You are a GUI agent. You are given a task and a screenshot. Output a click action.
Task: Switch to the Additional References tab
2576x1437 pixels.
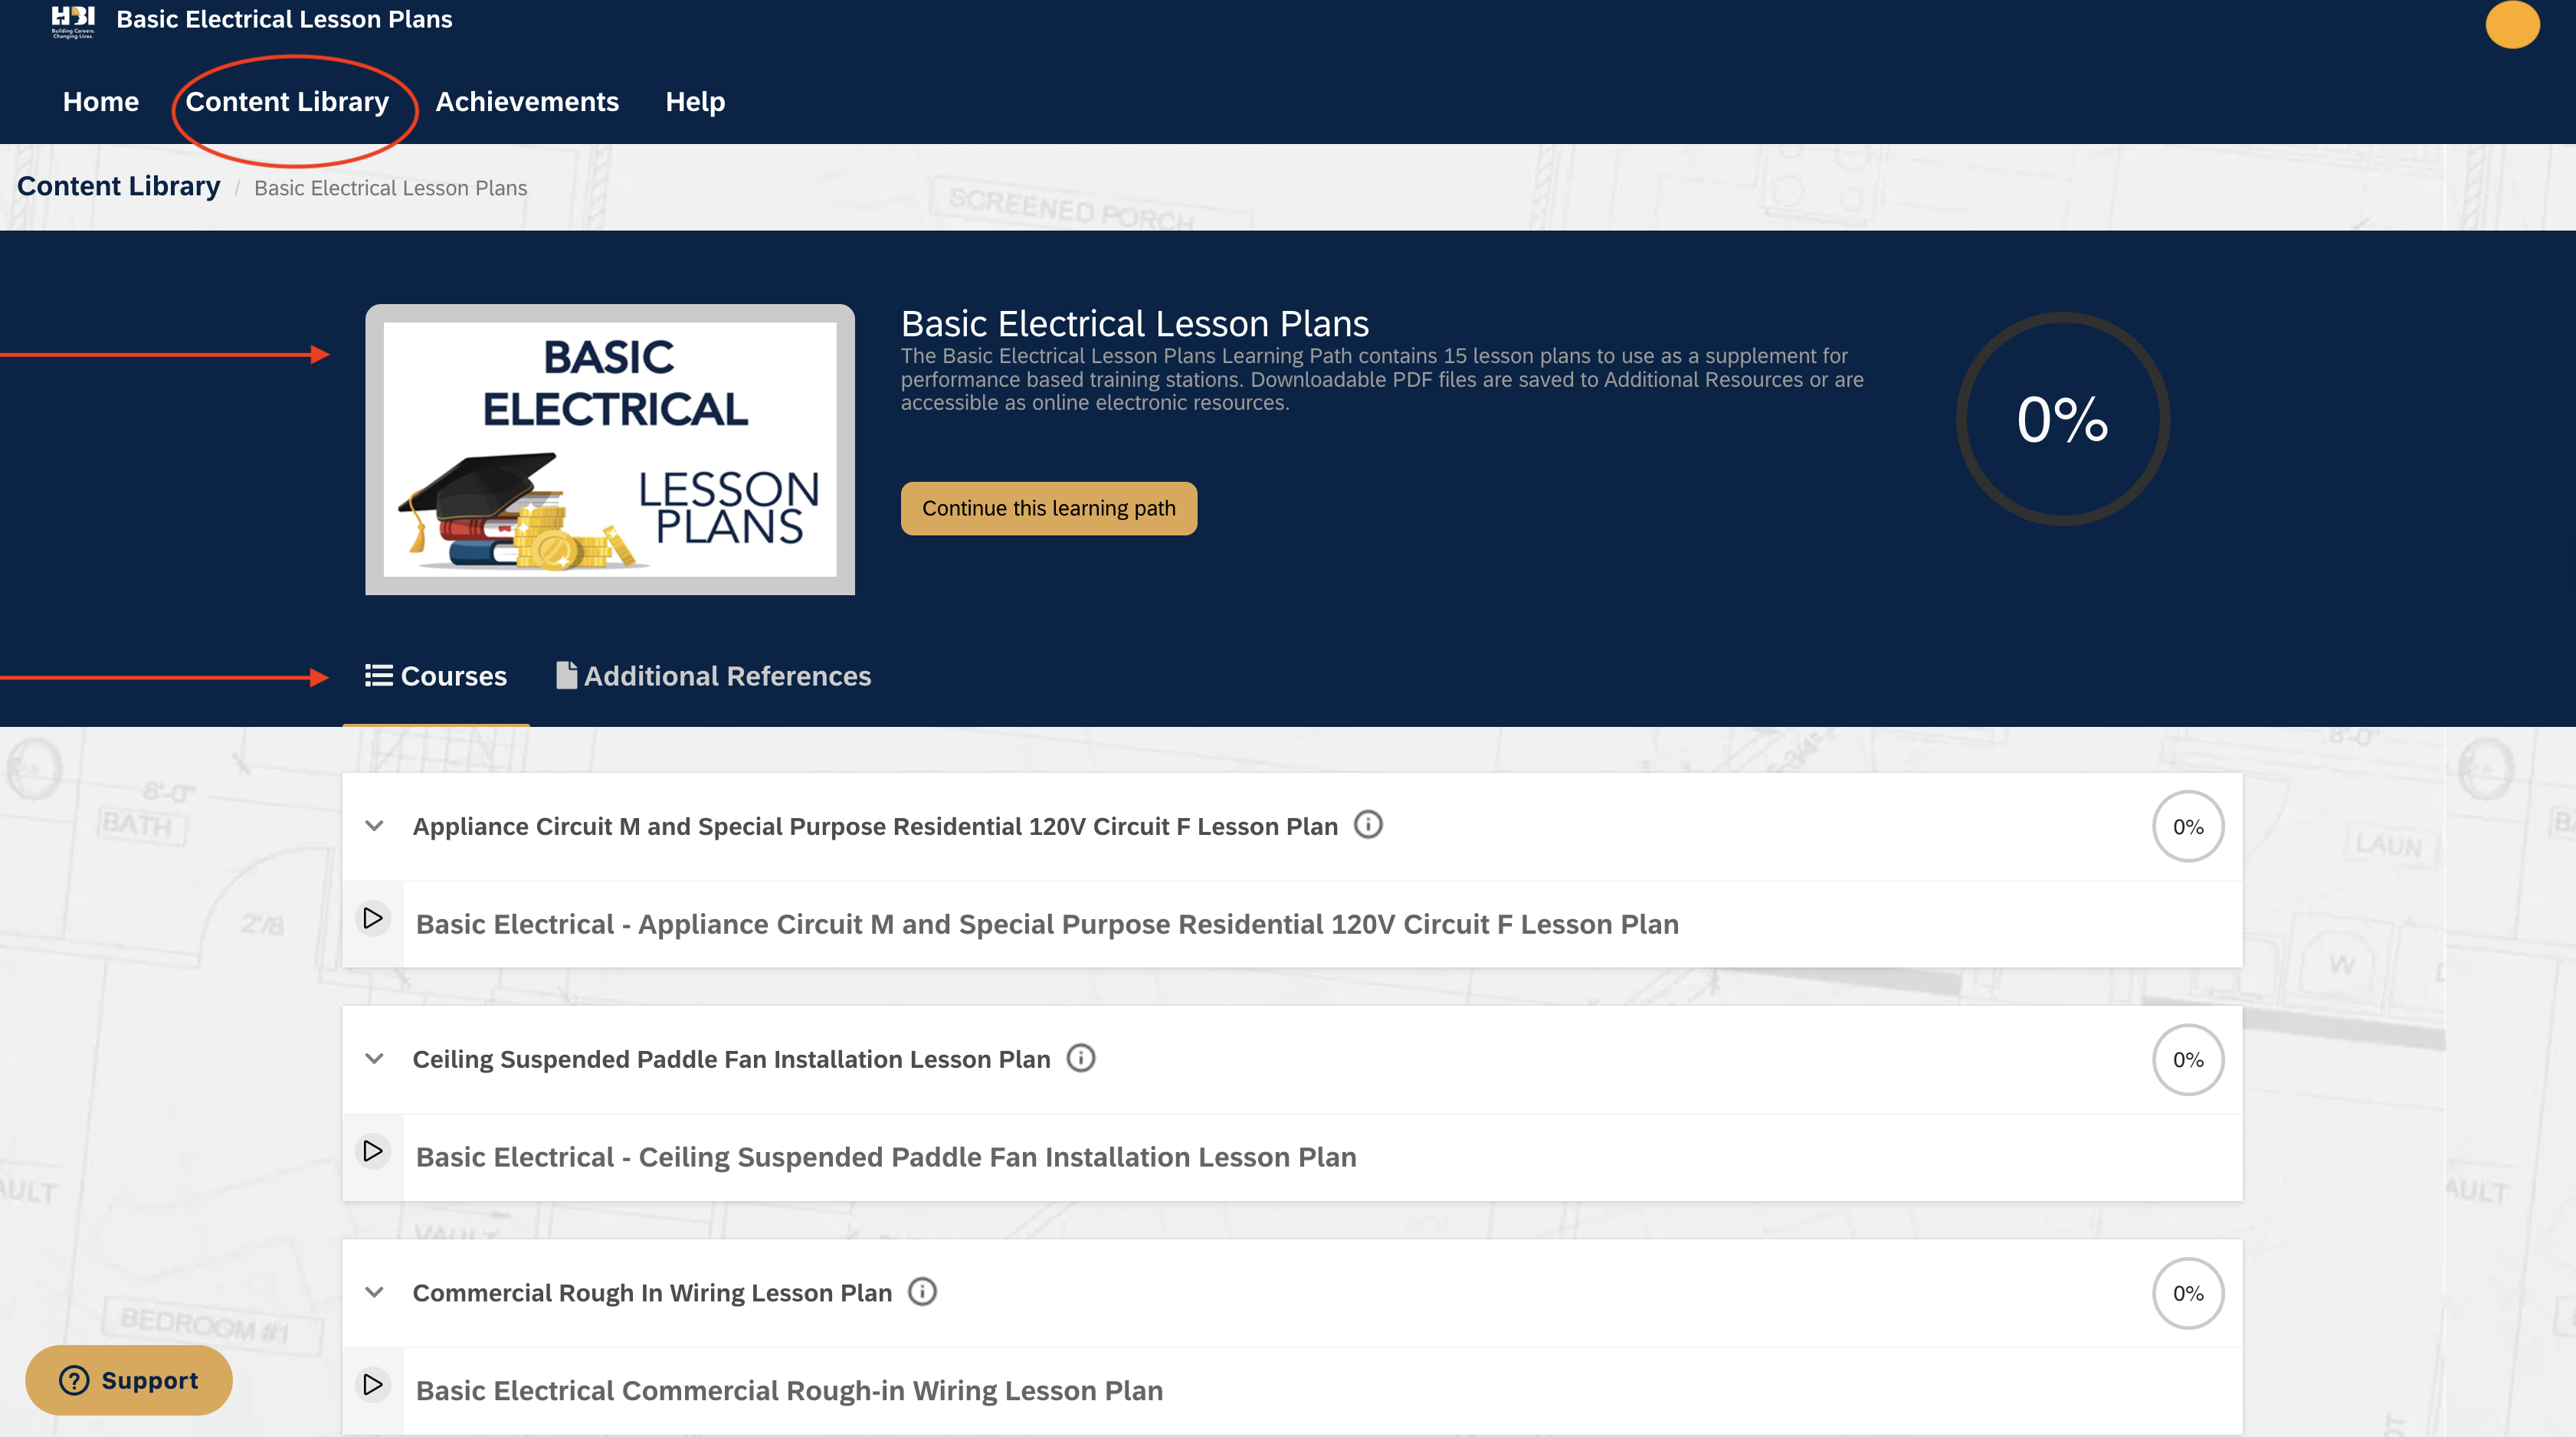tap(713, 676)
